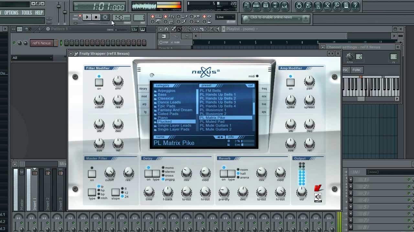Viewport: 414px width, 232px height.
Task: Click the save new version icon
Action: pos(308,5)
